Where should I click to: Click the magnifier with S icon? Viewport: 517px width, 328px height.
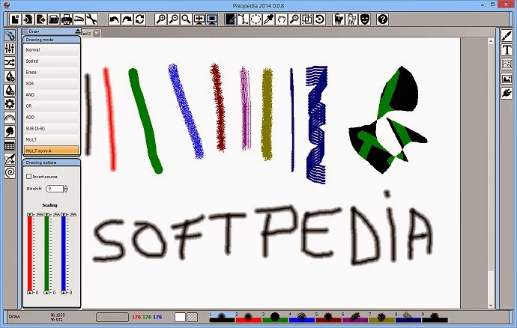tap(294, 19)
